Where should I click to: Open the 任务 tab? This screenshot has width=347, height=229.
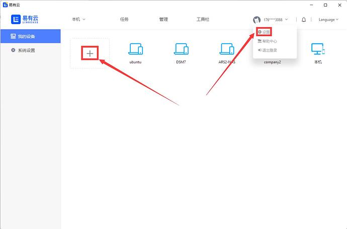[x=124, y=19]
